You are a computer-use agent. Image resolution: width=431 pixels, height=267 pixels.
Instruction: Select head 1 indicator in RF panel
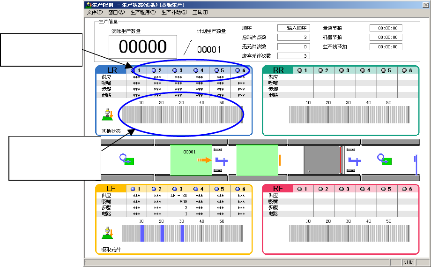coord(300,189)
